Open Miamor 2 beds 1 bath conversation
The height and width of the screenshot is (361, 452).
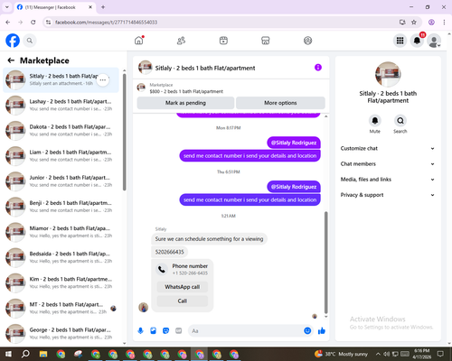(61, 232)
